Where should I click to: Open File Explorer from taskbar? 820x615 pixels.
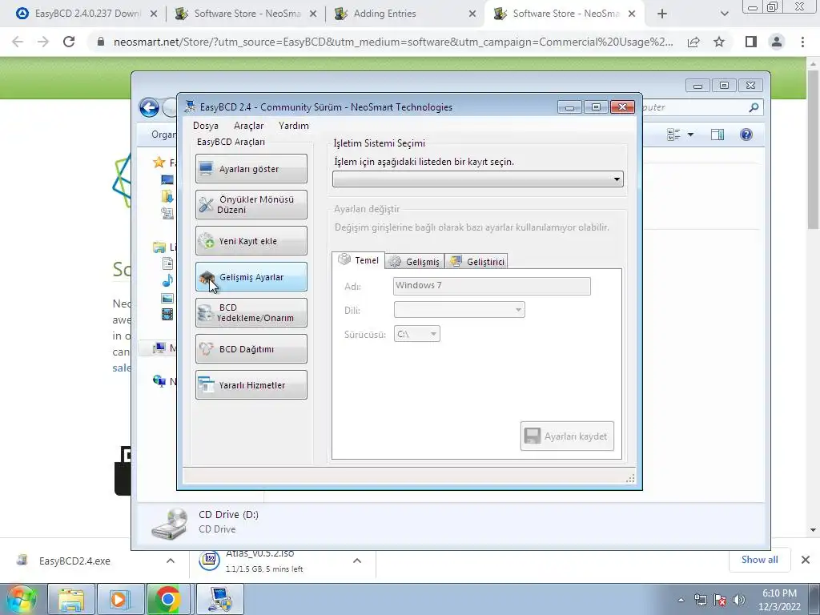pyautogui.click(x=71, y=599)
